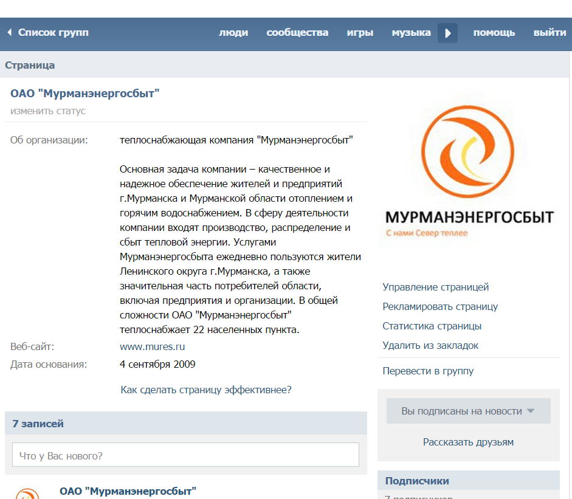Click the Страница header label
Viewport: 572px width, 499px height.
coord(30,65)
